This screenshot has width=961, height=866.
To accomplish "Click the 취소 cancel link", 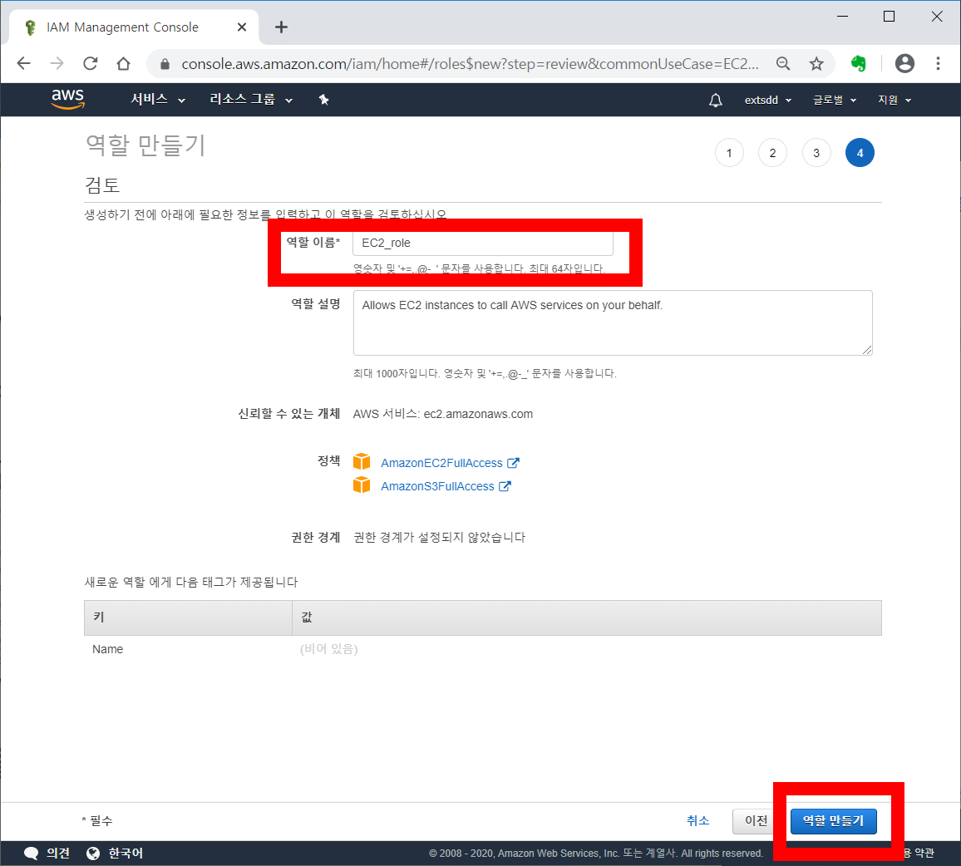I will [697, 820].
